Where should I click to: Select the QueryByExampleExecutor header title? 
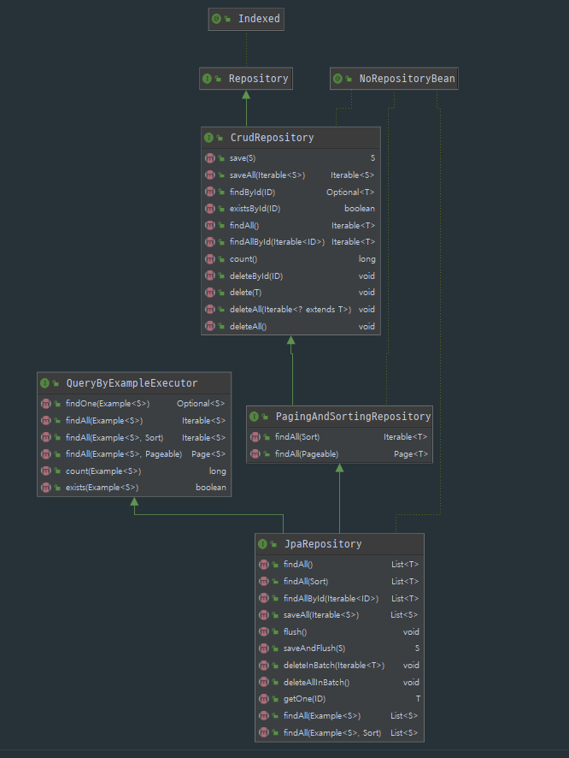point(132,383)
